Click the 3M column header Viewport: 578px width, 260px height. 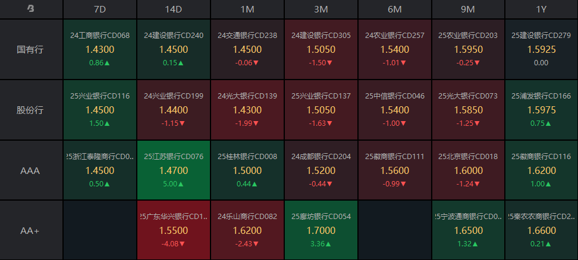point(321,9)
